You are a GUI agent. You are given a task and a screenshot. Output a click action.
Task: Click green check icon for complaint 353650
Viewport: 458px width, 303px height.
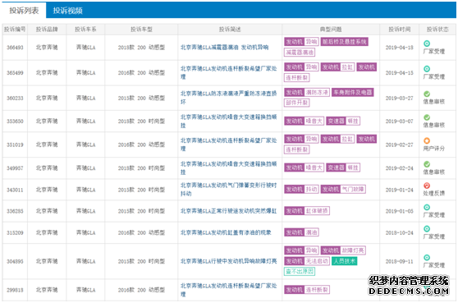[x=427, y=117]
